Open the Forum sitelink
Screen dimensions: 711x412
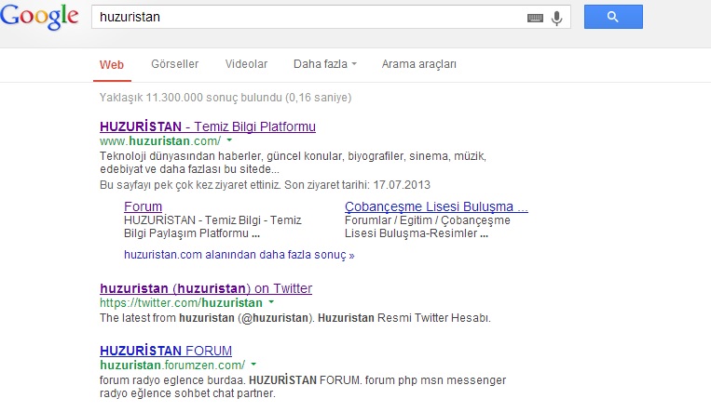tap(143, 206)
